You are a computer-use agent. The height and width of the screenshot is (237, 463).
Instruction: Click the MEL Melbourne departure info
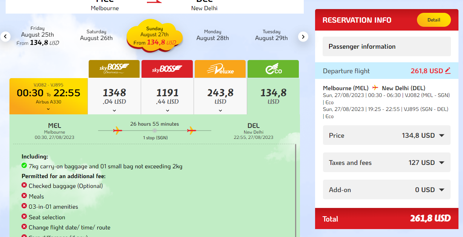tap(54, 131)
